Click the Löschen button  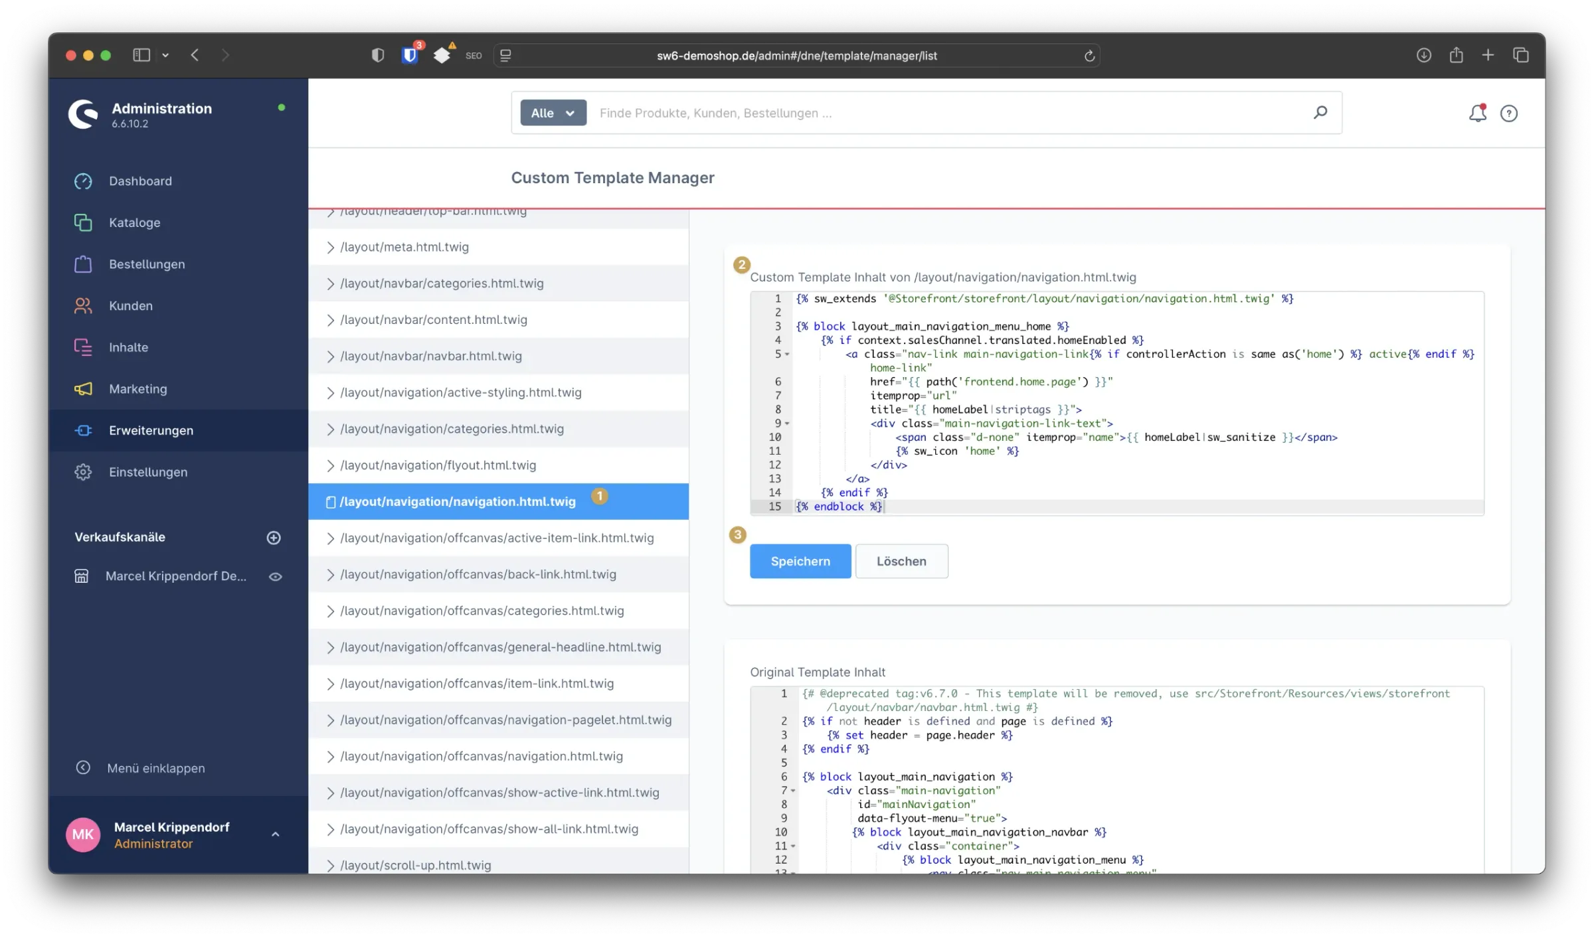coord(901,561)
